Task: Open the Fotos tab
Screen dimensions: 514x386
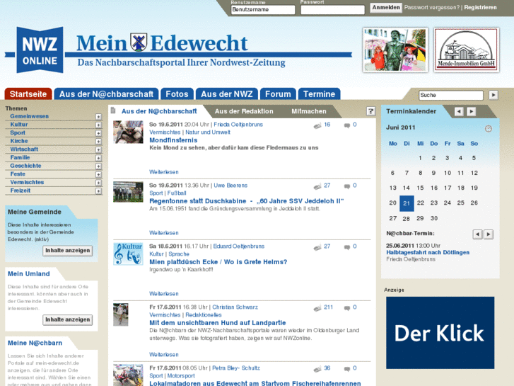Action: (177, 94)
